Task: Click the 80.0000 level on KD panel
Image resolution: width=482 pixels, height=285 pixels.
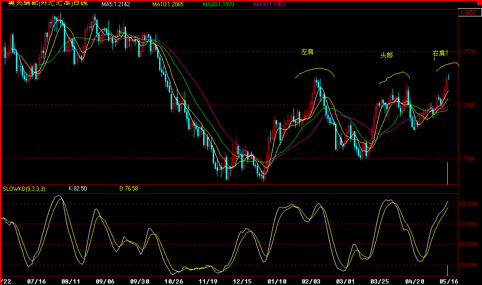Action: click(468, 204)
